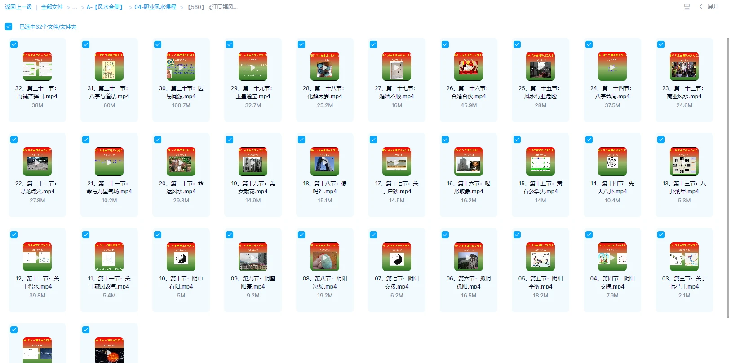Screen dimensions: 731x363
Task: Open video icon for 10 阴中有阳.mp4
Action: point(181,257)
